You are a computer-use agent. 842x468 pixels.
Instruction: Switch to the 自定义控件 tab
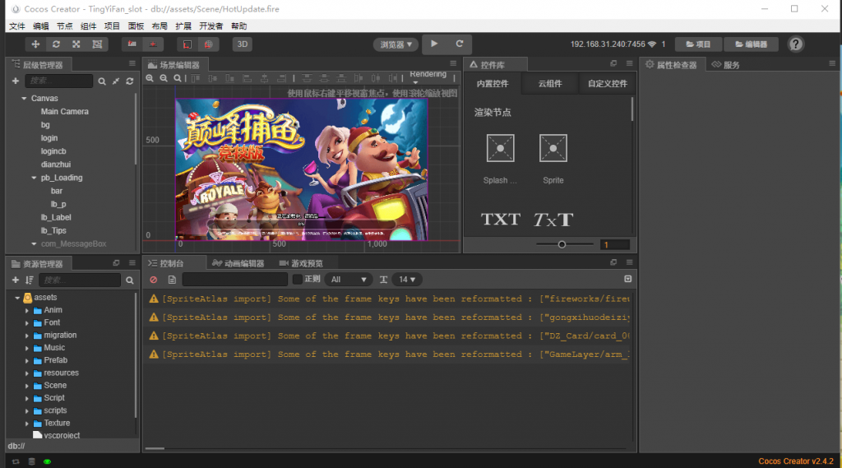tap(608, 84)
